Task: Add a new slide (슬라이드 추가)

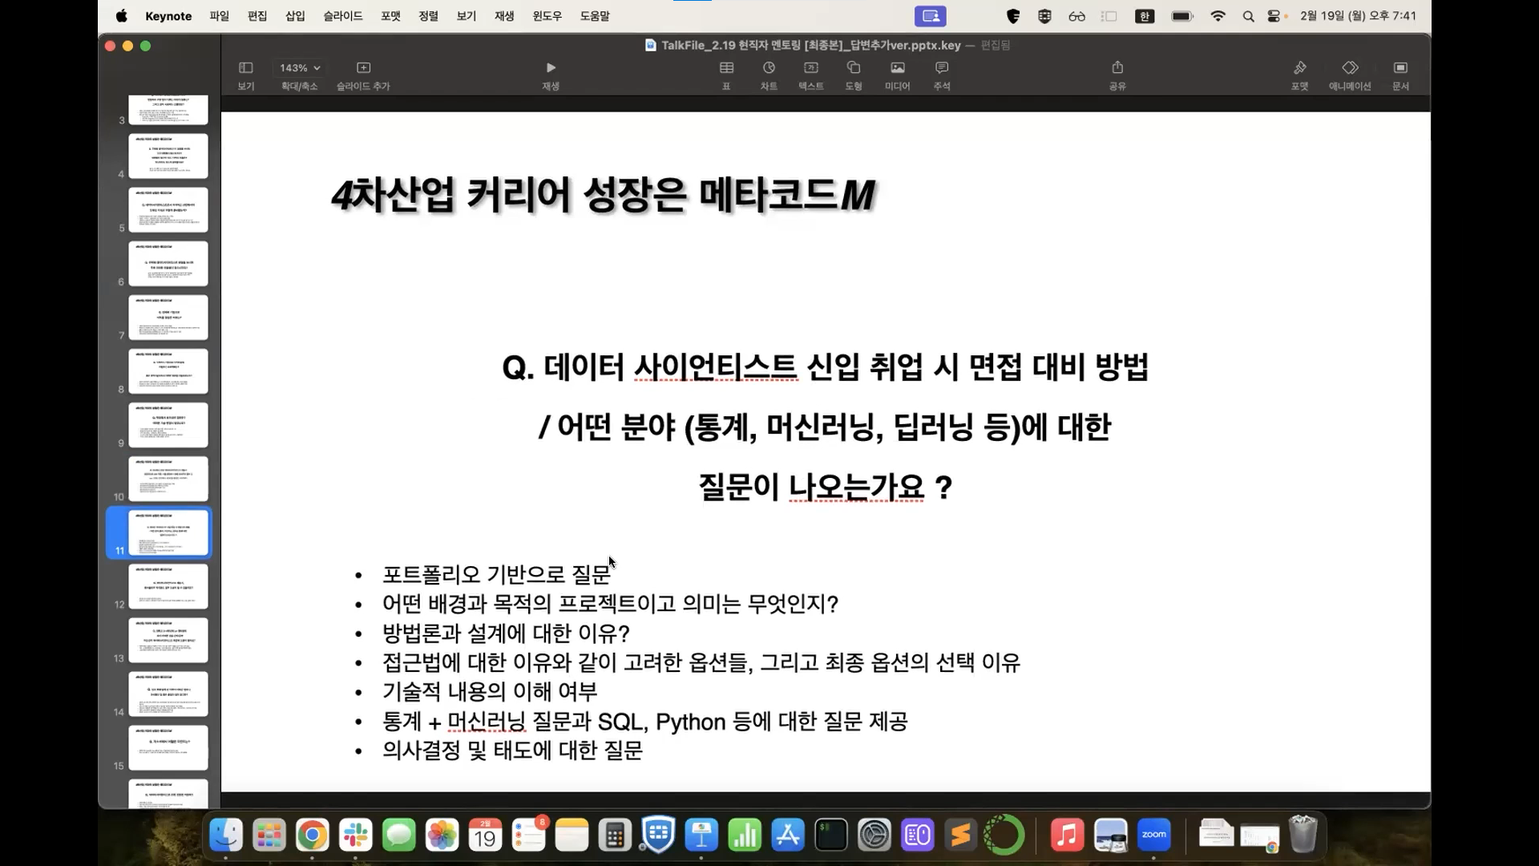Action: click(x=363, y=68)
